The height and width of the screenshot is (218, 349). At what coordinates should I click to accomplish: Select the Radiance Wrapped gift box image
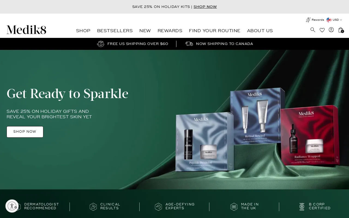[x=311, y=135]
